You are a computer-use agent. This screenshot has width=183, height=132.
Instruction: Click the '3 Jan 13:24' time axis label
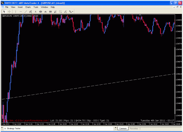coord(119,124)
